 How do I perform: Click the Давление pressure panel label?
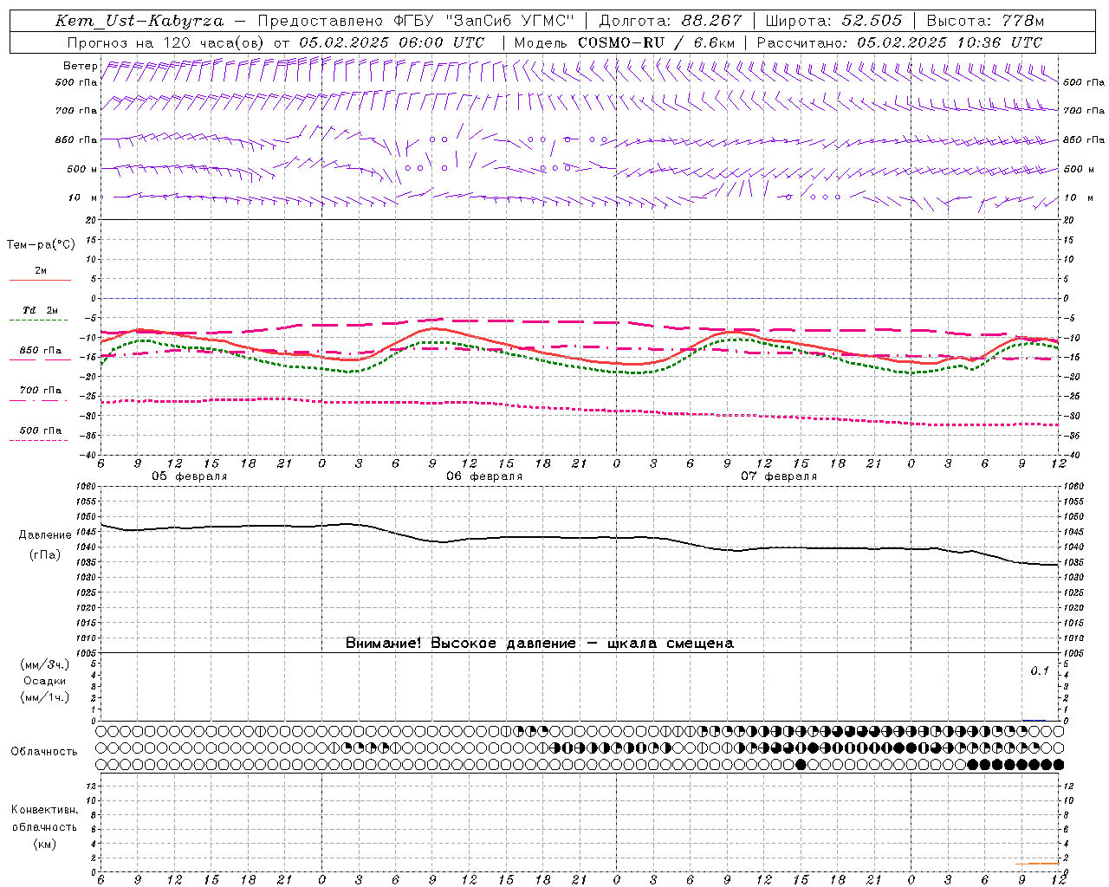click(45, 535)
